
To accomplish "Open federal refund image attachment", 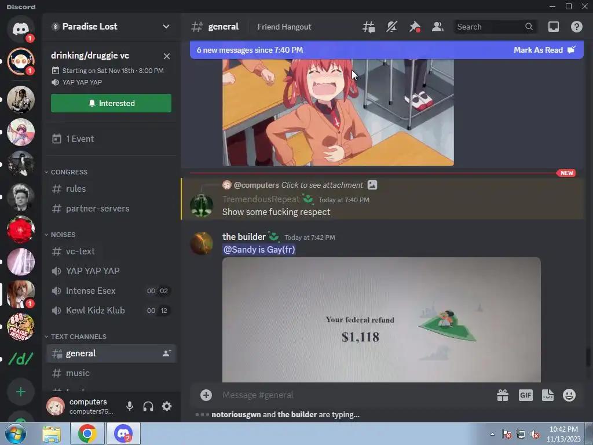I will [381, 320].
